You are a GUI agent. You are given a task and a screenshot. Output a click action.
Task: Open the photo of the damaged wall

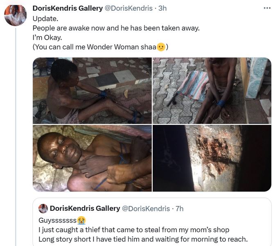pyautogui.click(x=212, y=158)
